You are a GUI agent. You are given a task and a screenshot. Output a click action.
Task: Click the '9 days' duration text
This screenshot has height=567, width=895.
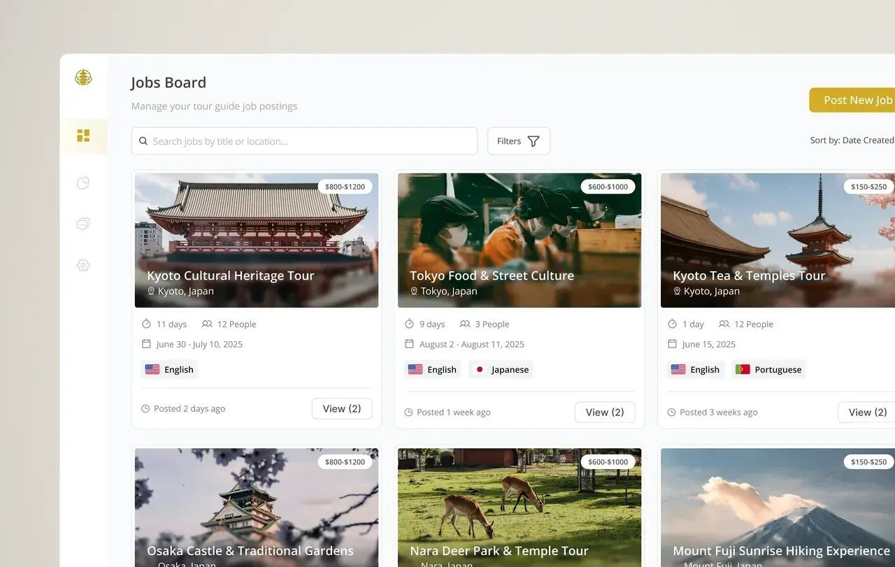[432, 324]
